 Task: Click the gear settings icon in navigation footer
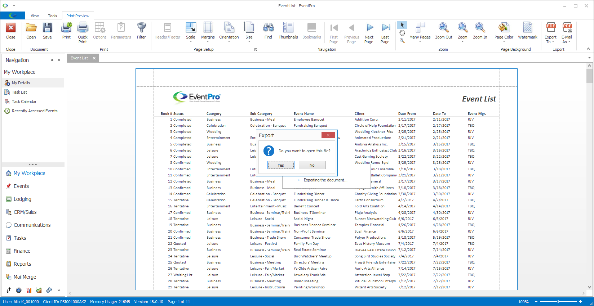[49, 290]
